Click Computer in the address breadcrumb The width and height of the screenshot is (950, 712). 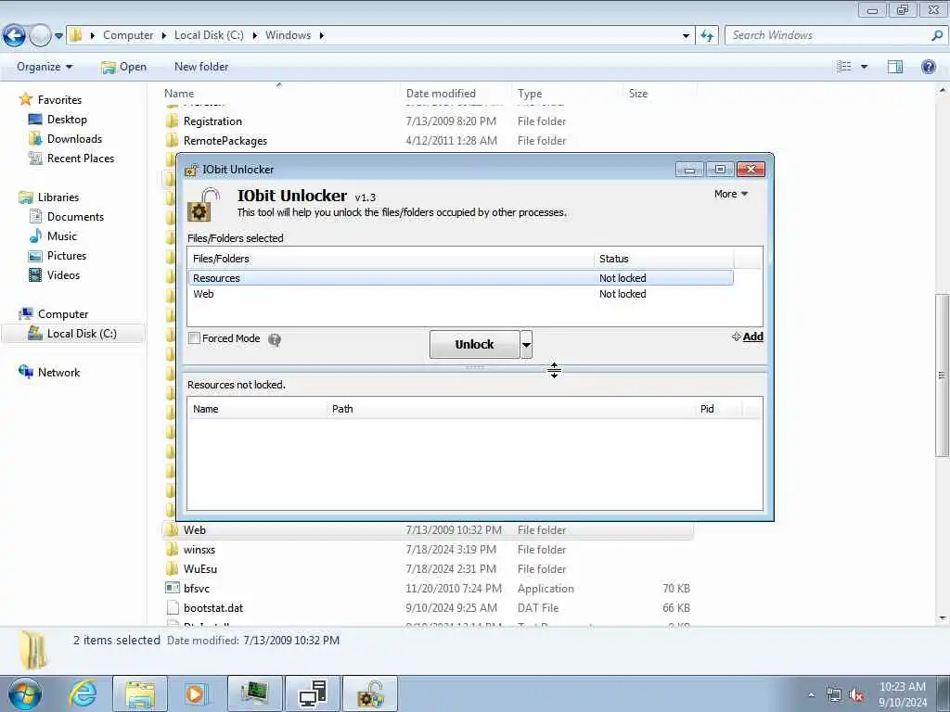[x=128, y=36]
